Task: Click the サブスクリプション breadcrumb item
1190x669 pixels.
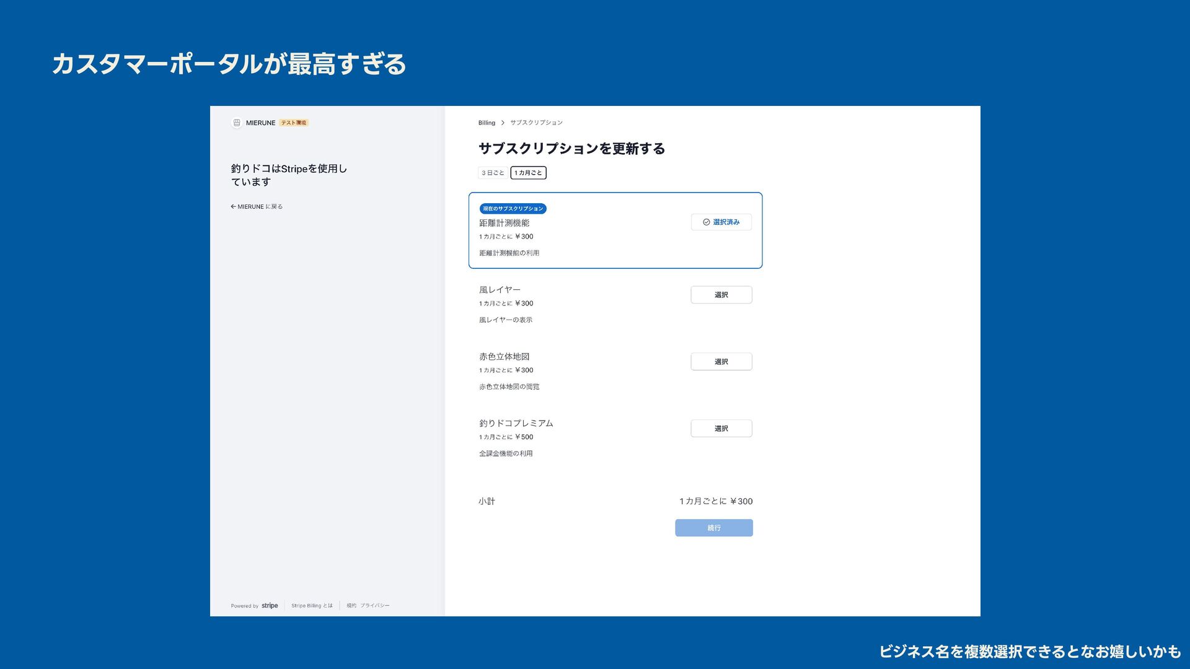Action: click(536, 123)
